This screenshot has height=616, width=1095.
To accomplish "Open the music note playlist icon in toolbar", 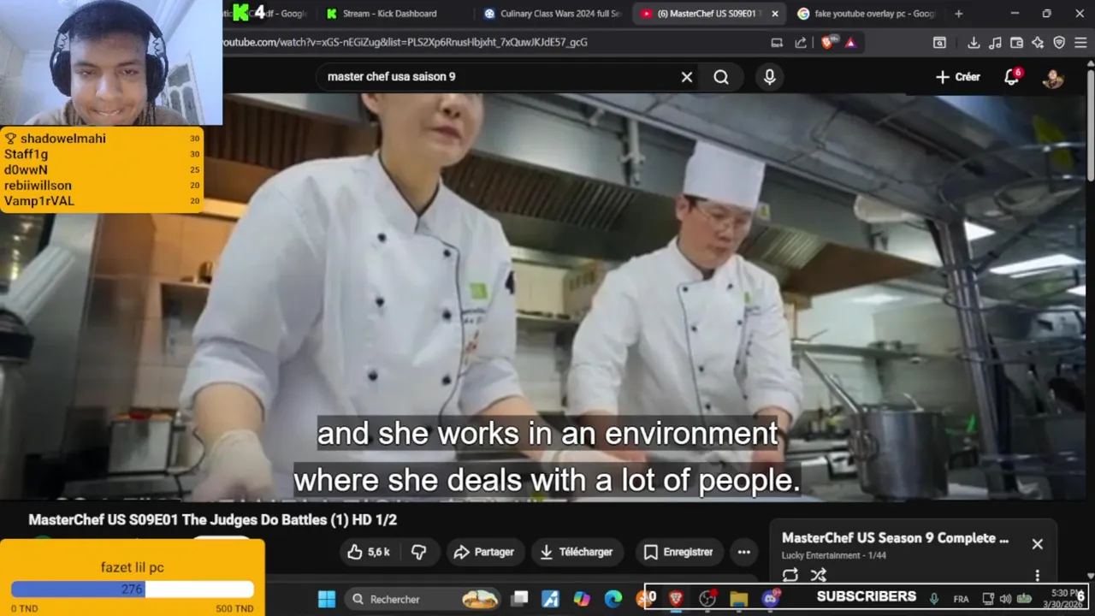I will (x=995, y=43).
